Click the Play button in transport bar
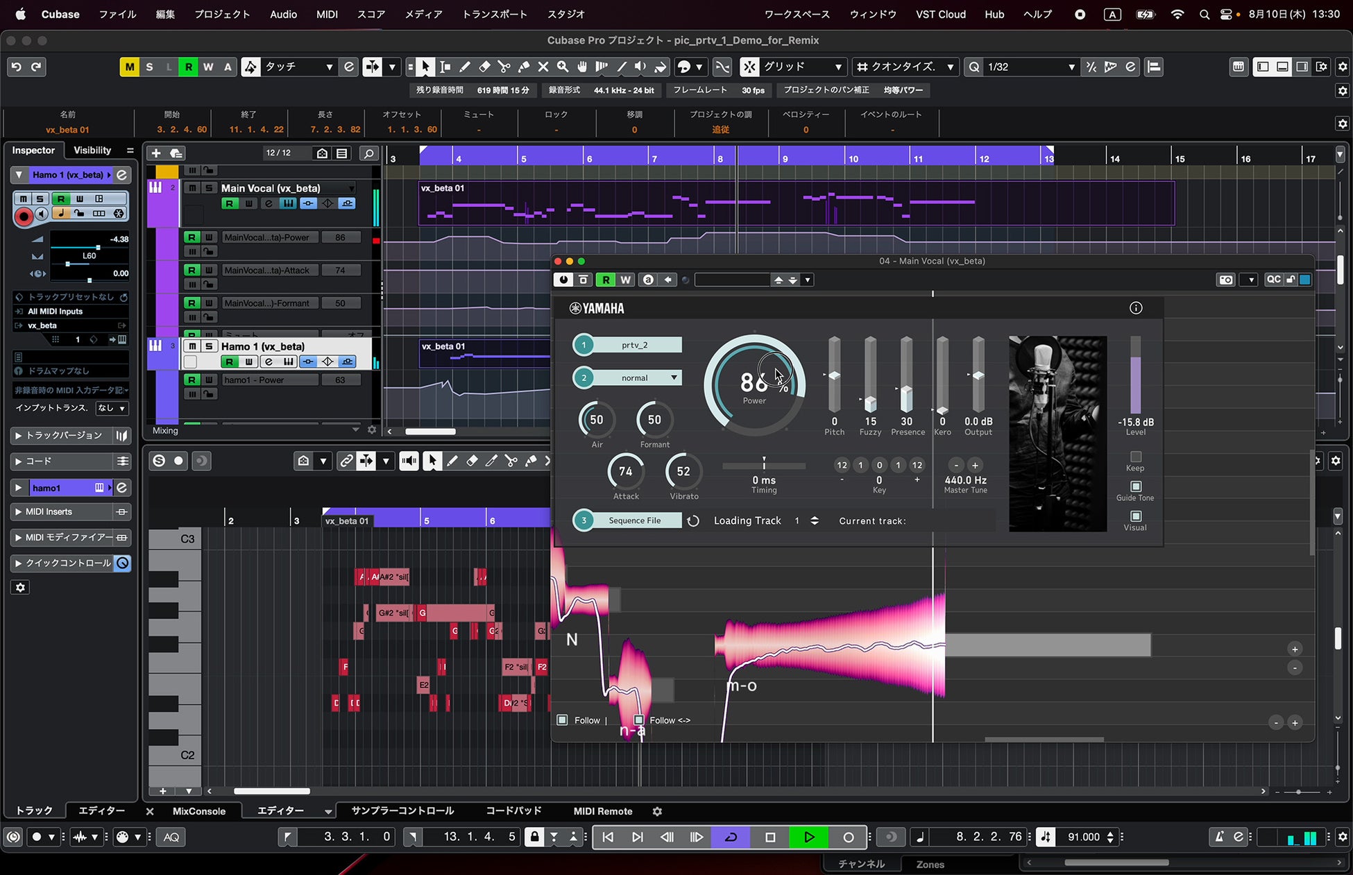The image size is (1353, 875). coord(808,837)
